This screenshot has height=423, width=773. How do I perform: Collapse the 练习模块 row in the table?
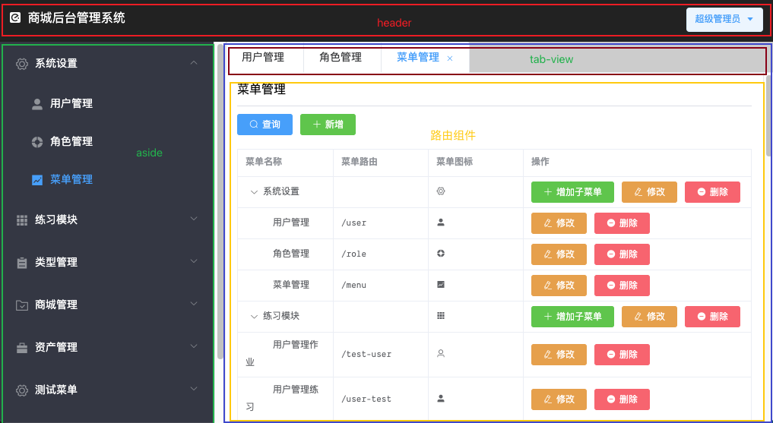point(255,316)
